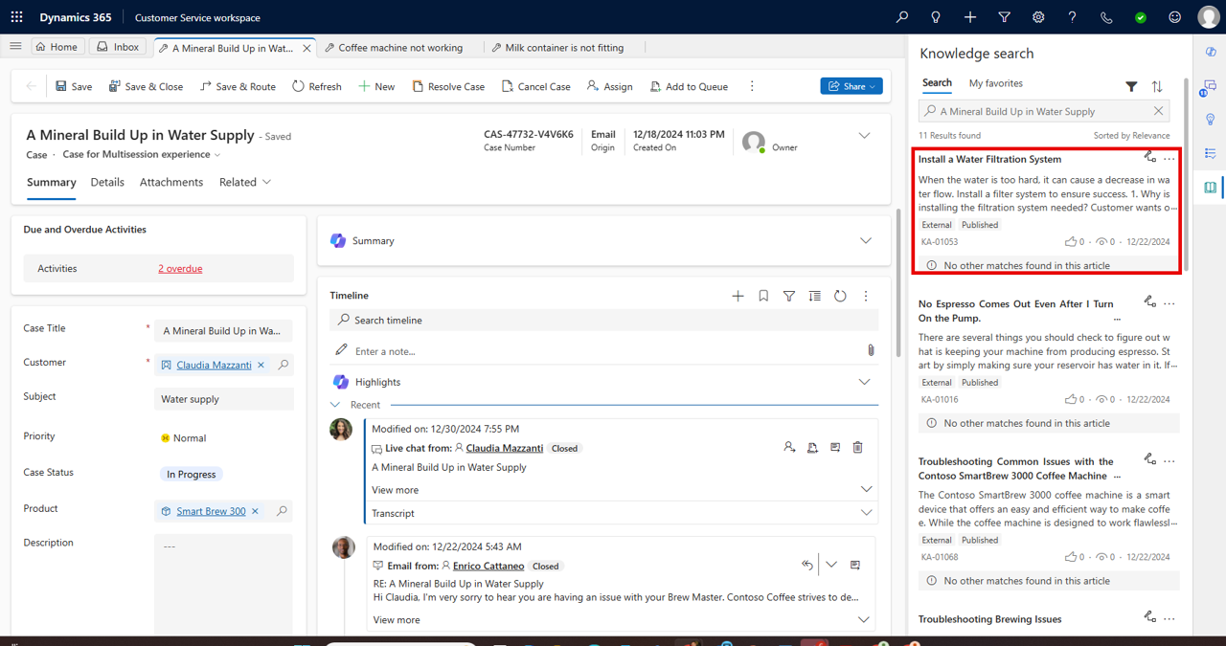Remove Claudia Mazzanti from Customer field
1226x646 pixels.
[x=261, y=365]
